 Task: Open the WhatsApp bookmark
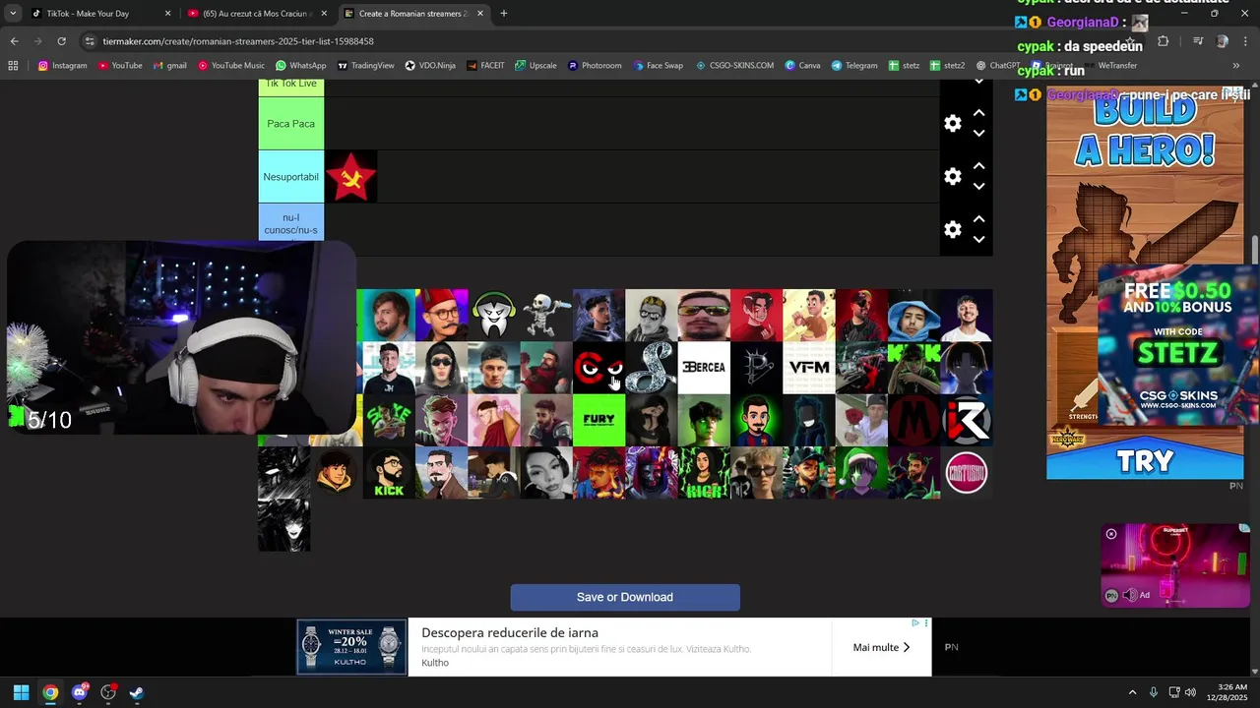[x=301, y=66]
